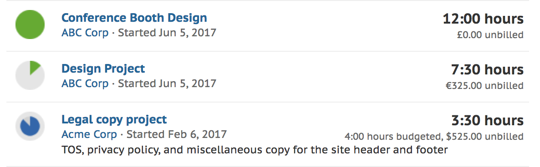Click Started Feb 6, 2017 date
Image resolution: width=540 pixels, height=167 pixels.
point(177,134)
